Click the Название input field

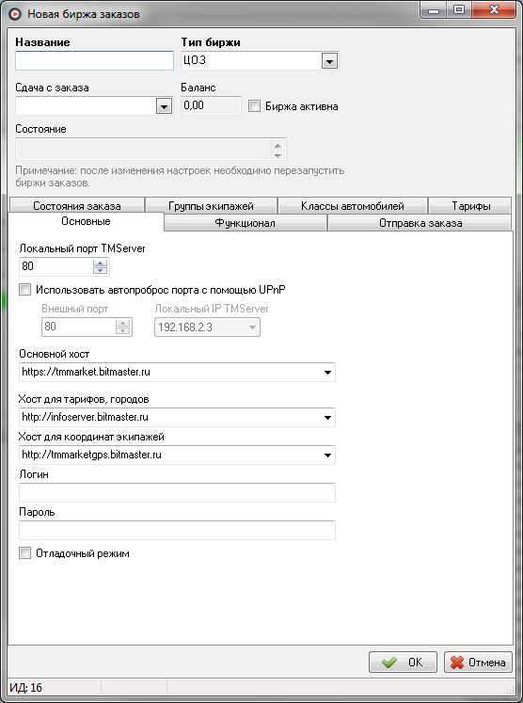coord(95,60)
